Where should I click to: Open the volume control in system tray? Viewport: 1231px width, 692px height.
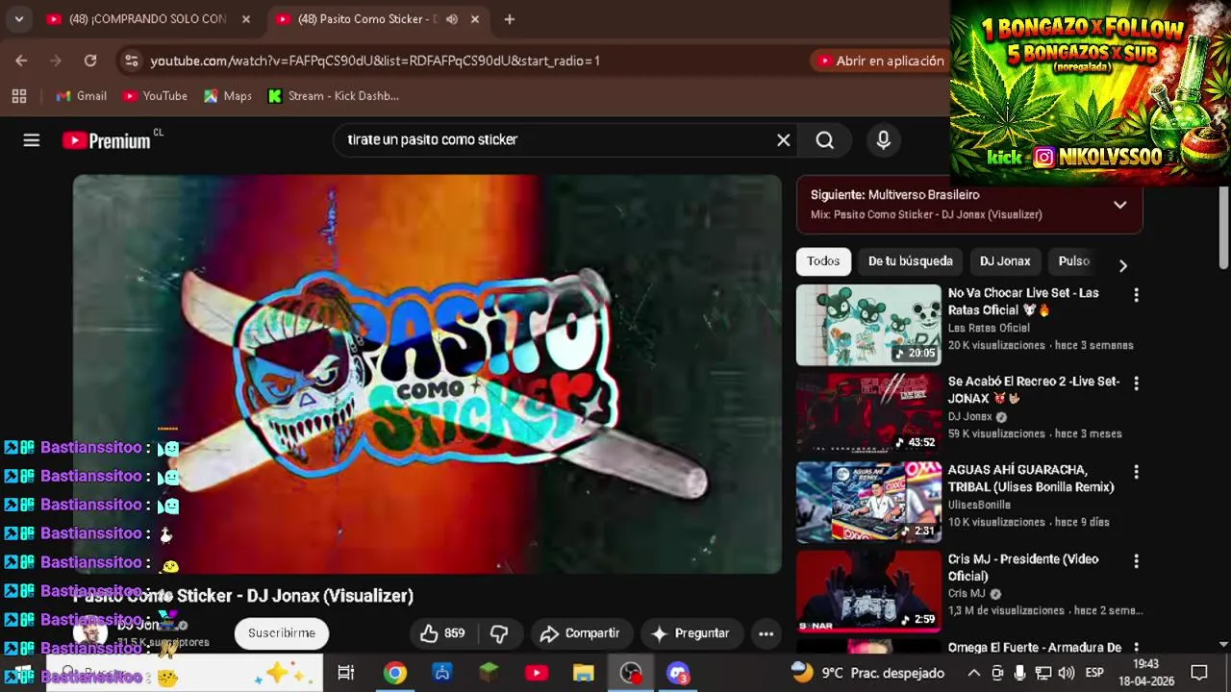click(x=1066, y=673)
